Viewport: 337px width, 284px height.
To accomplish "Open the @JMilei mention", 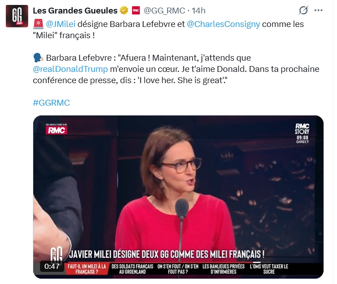I will pos(61,24).
